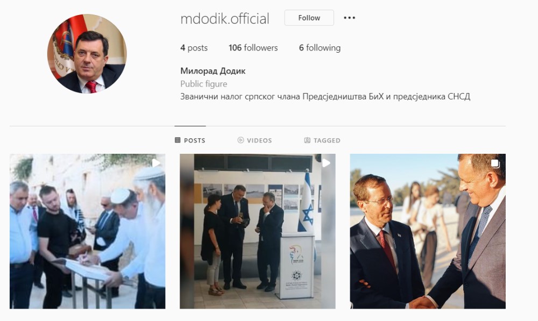Switch to the TAGGED tab
The height and width of the screenshot is (321, 538).
(322, 140)
